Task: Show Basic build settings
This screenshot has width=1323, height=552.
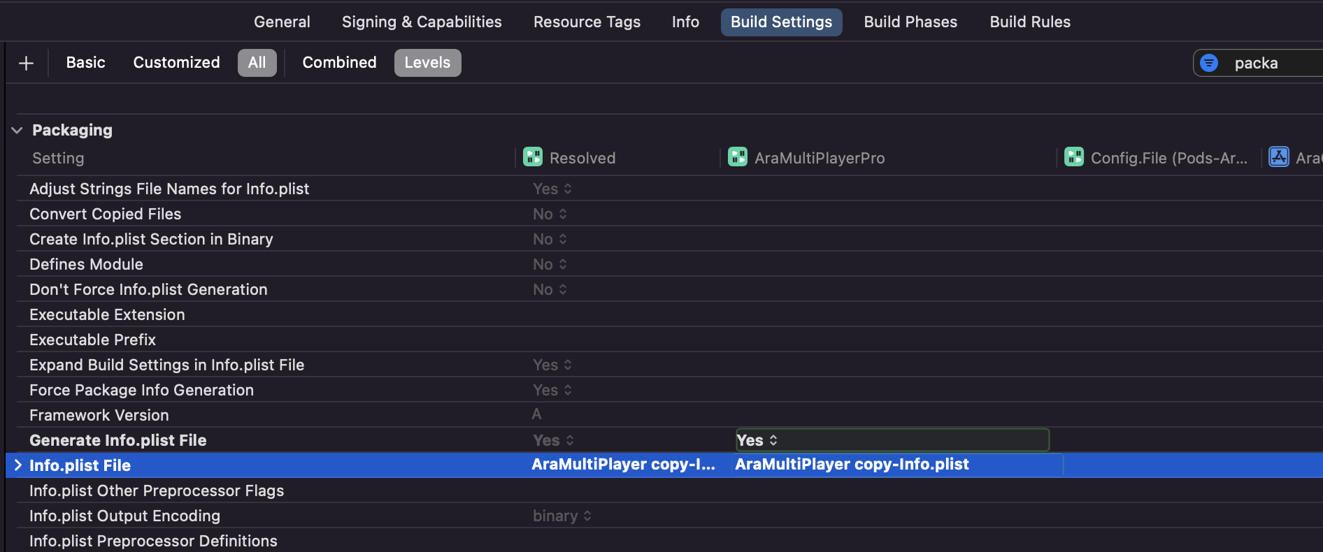Action: tap(85, 62)
